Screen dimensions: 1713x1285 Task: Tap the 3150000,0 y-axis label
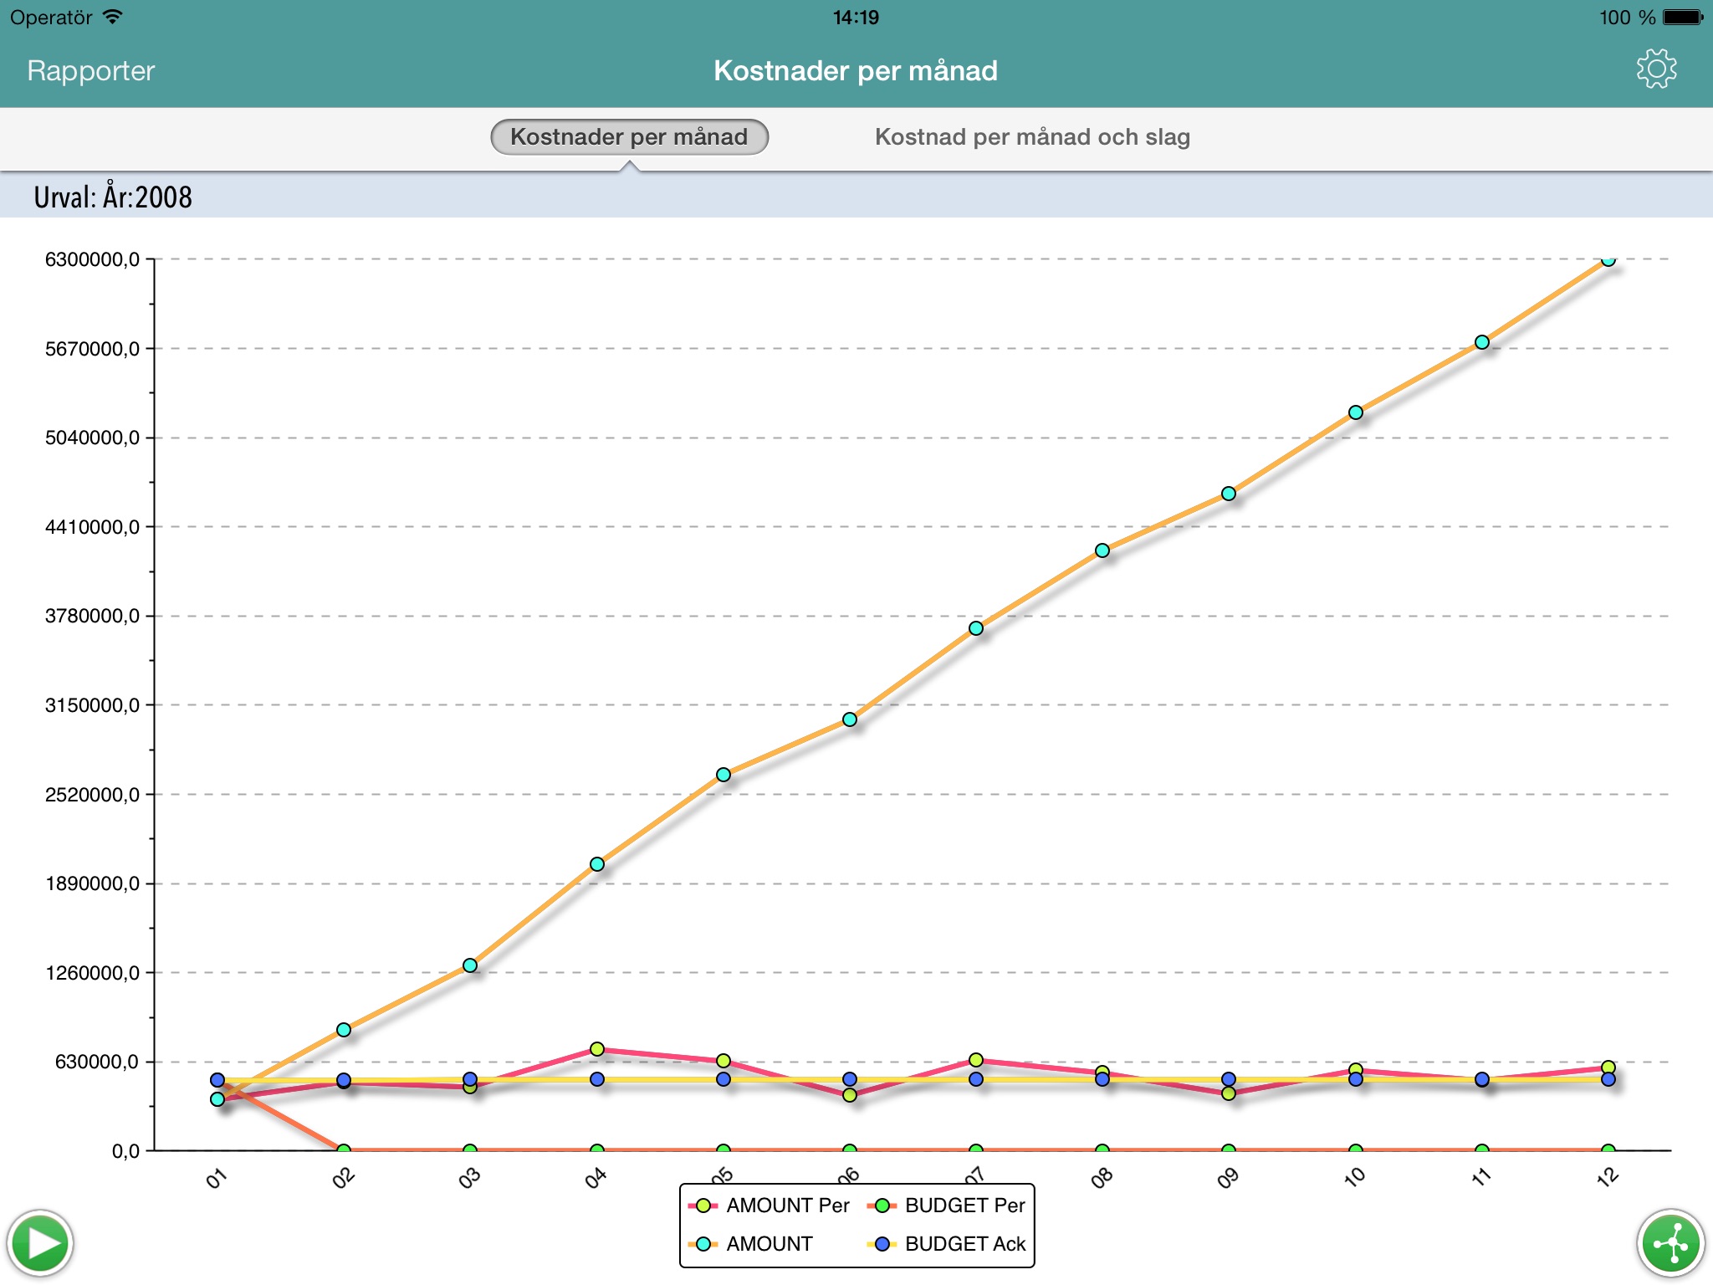92,705
